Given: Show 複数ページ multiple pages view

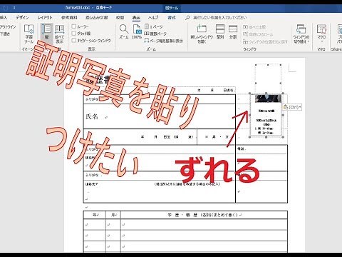Looking at the screenshot, I should point(155,34).
